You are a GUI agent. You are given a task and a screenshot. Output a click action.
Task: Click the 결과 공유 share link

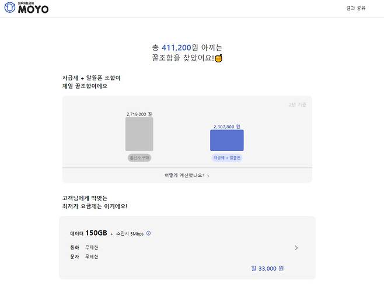tap(355, 9)
